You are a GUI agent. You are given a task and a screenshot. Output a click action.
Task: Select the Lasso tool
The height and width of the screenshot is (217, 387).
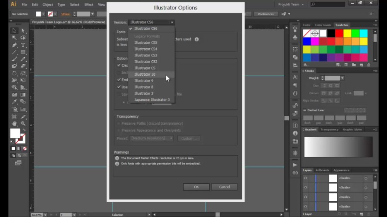23,38
